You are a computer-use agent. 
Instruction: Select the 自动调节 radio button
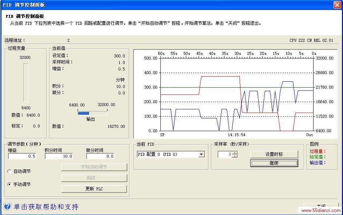click(9, 171)
